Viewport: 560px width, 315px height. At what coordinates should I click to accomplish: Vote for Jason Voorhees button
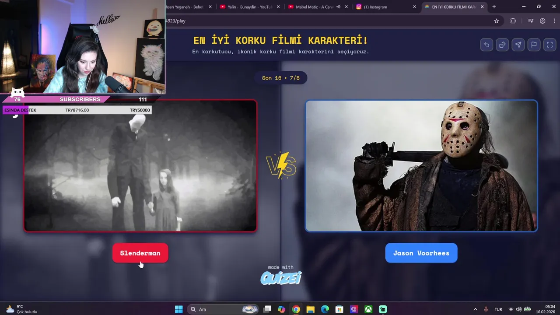[x=421, y=253]
